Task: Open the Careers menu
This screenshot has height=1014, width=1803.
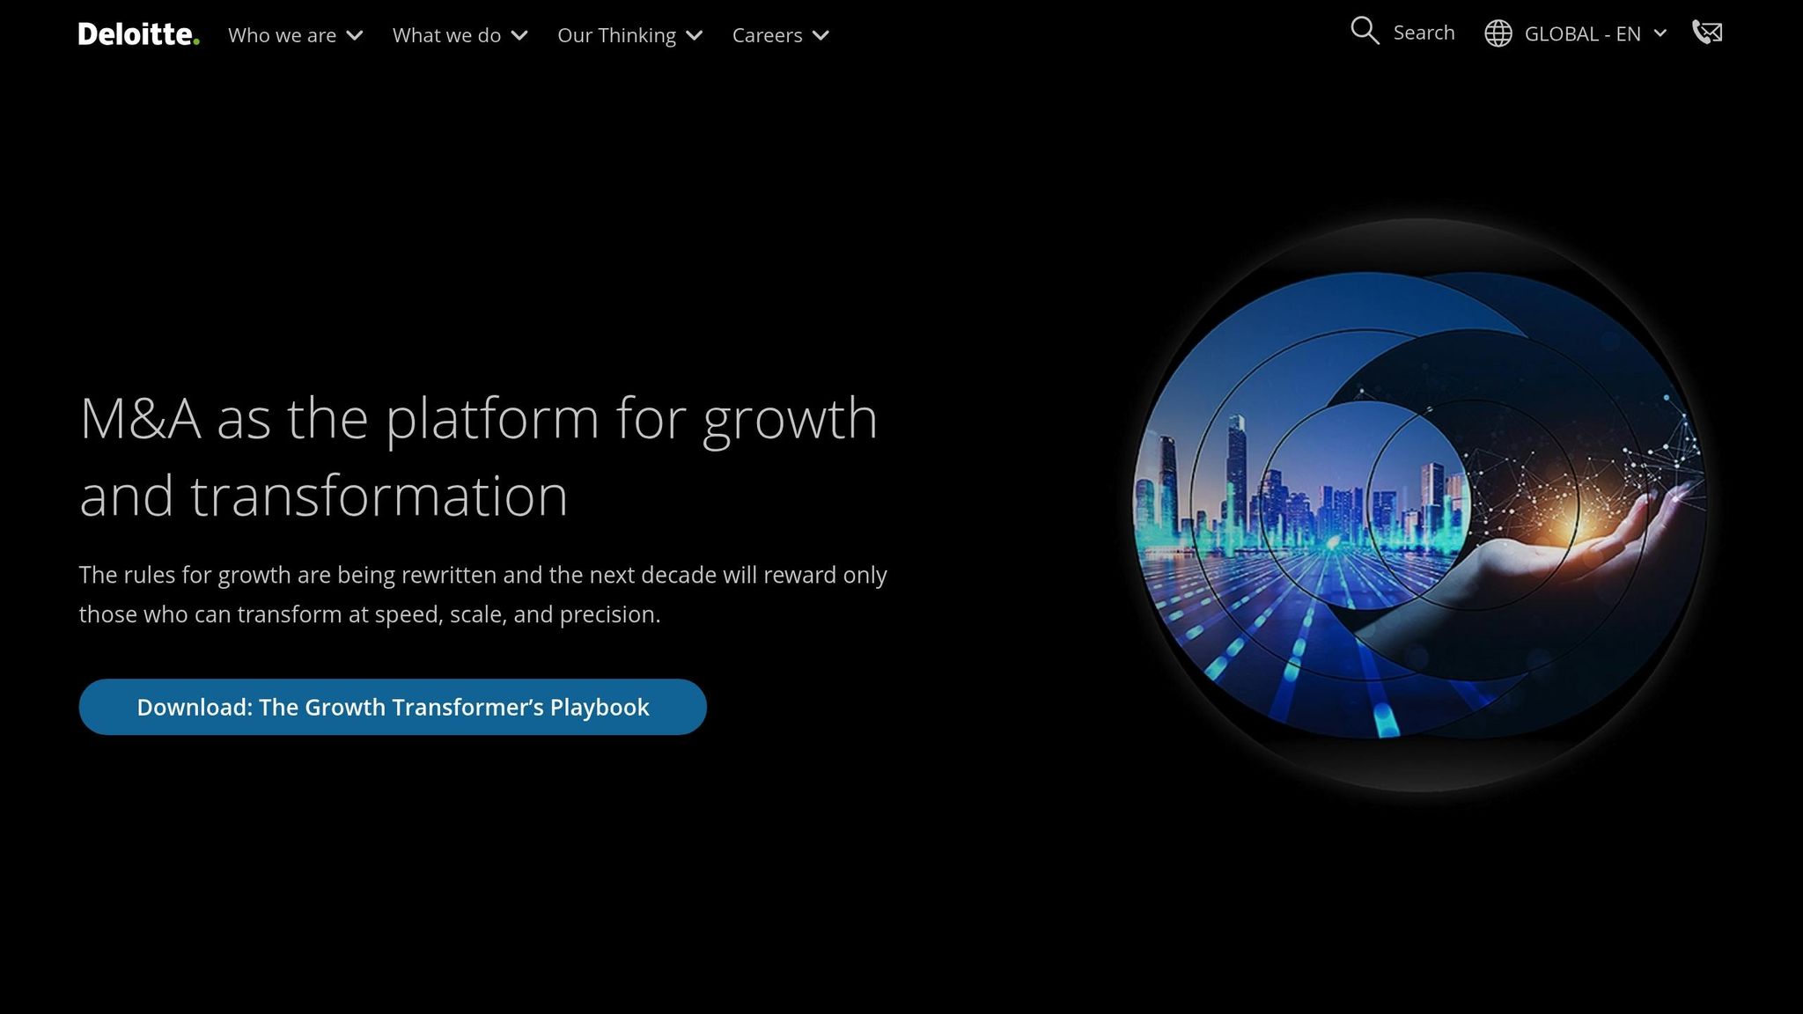Action: click(x=767, y=35)
